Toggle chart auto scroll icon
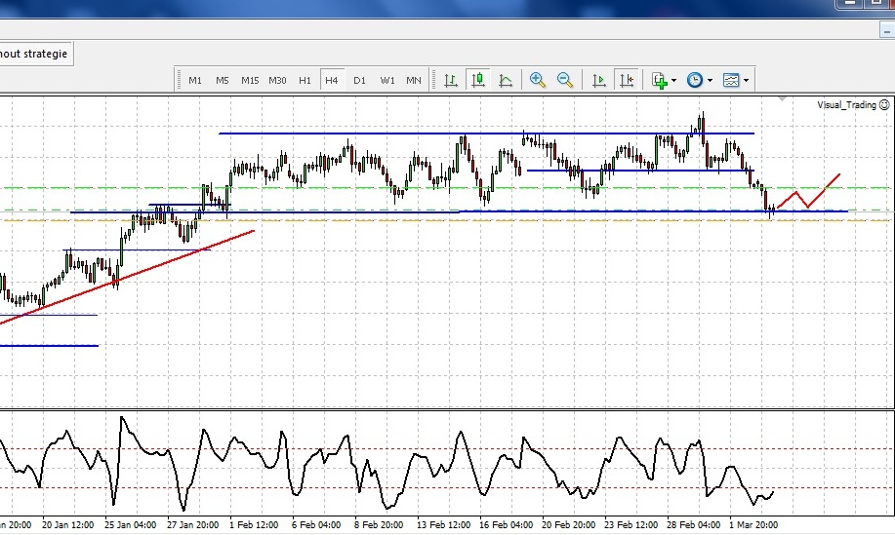 [x=598, y=80]
